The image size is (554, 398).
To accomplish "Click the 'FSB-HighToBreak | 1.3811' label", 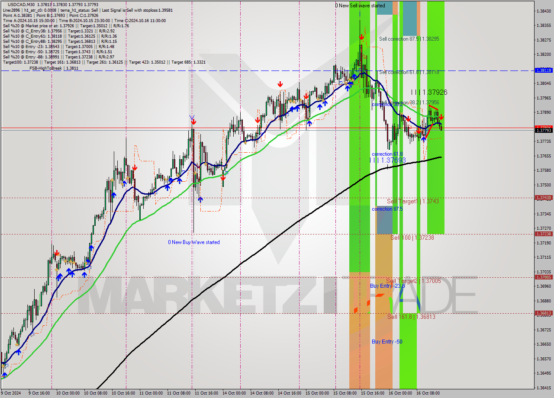I will click(54, 68).
